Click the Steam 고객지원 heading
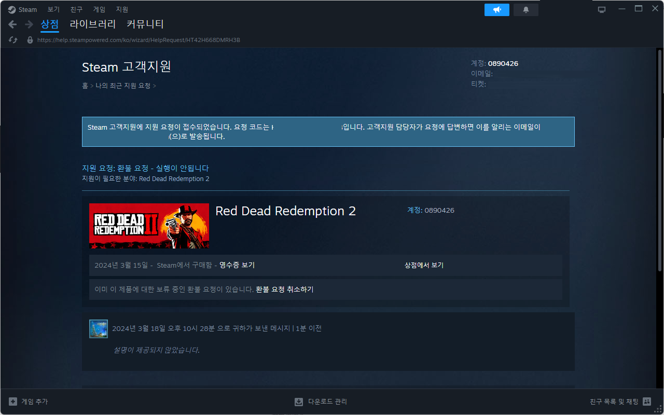664x415 pixels. [127, 67]
